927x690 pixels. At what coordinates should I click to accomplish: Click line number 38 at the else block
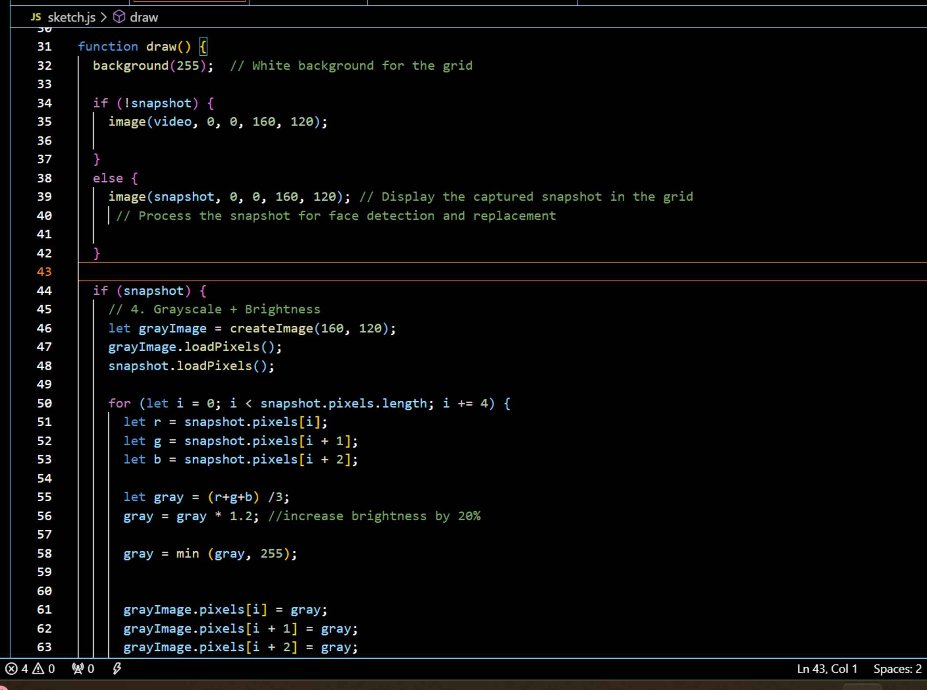44,178
